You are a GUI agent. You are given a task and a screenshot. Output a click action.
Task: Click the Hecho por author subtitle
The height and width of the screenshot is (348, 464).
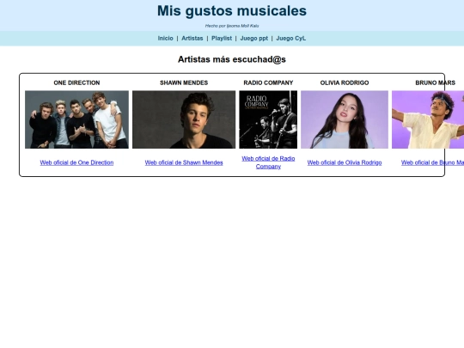(232, 26)
